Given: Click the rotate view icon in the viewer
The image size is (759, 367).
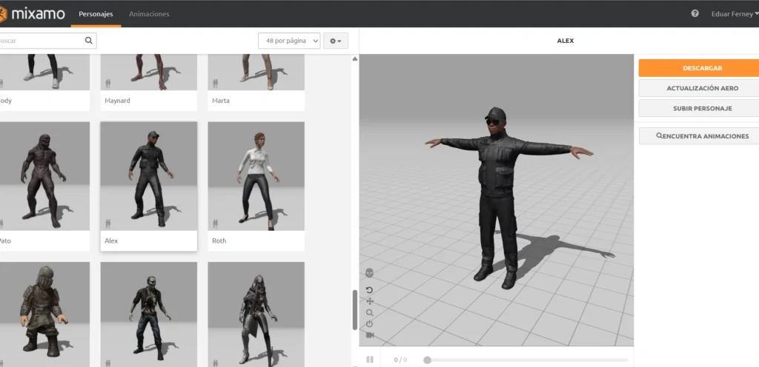Looking at the screenshot, I should pos(369,290).
